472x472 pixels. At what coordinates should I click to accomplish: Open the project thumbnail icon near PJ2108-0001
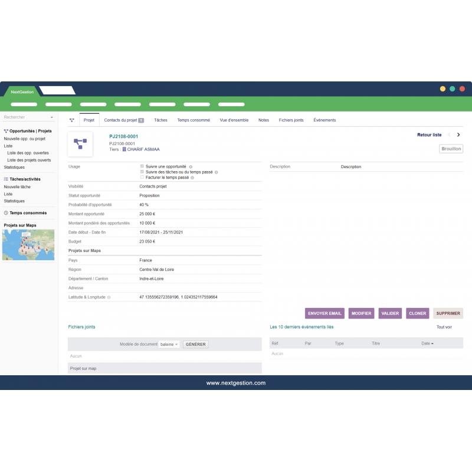click(80, 143)
